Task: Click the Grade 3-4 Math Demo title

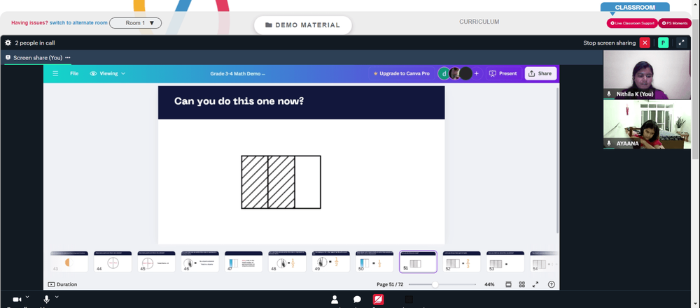Action: (237, 73)
